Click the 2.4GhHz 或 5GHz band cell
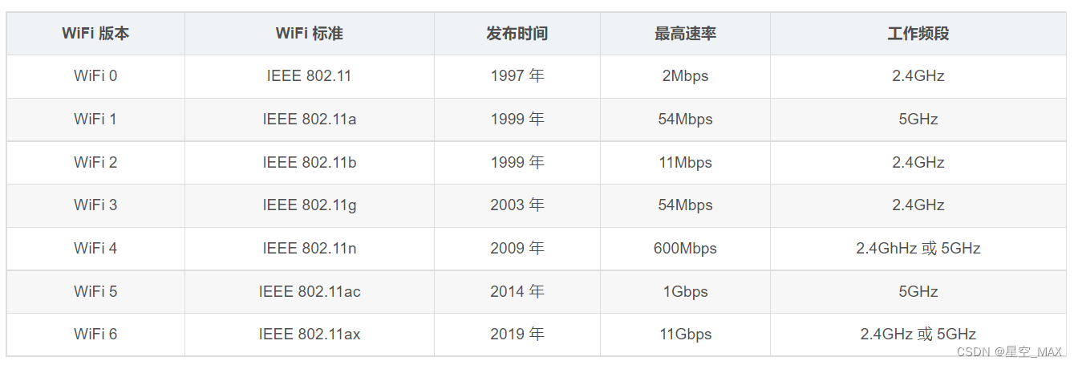 tap(918, 249)
